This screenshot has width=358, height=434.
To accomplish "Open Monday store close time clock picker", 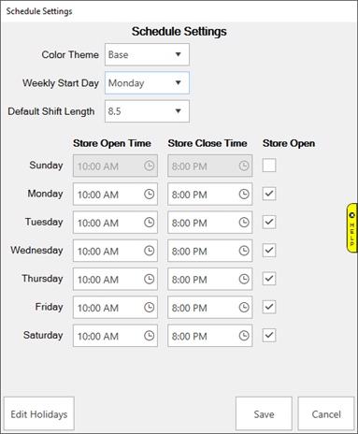I will (x=244, y=194).
